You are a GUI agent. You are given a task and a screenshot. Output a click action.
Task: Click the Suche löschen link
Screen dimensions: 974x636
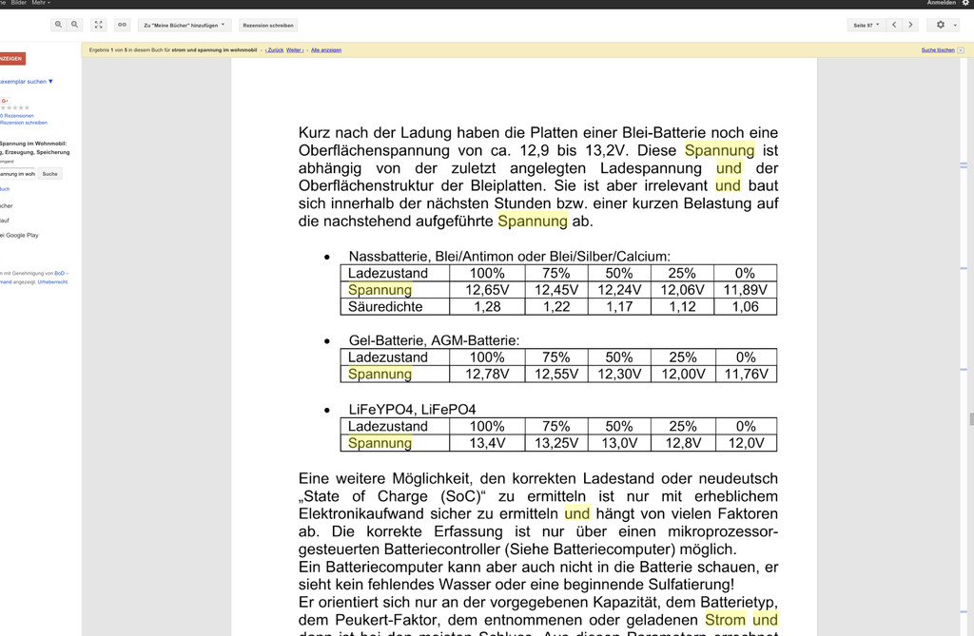tap(938, 50)
